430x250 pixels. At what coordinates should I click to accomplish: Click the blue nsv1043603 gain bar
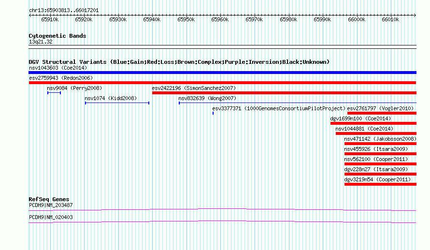[x=222, y=73]
